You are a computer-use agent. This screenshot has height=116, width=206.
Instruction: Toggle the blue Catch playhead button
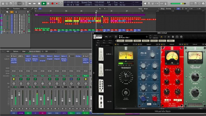pyautogui.click(x=40, y=9)
